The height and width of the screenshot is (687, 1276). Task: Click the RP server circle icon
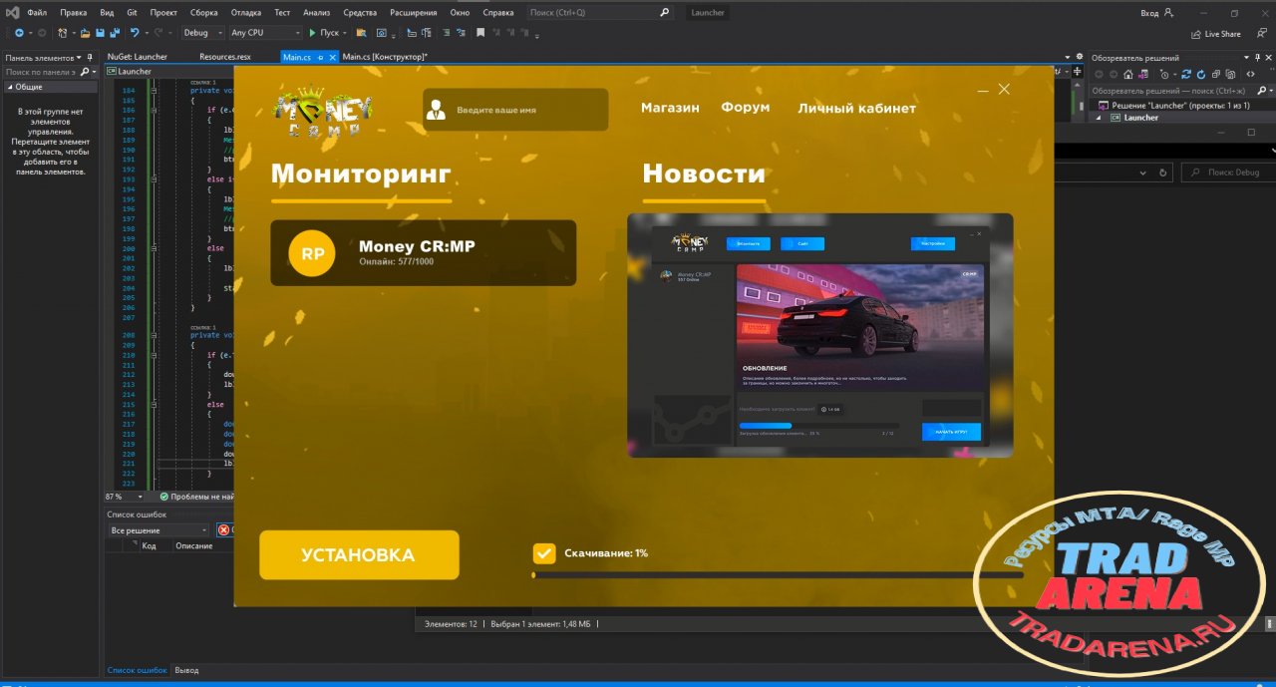(312, 253)
